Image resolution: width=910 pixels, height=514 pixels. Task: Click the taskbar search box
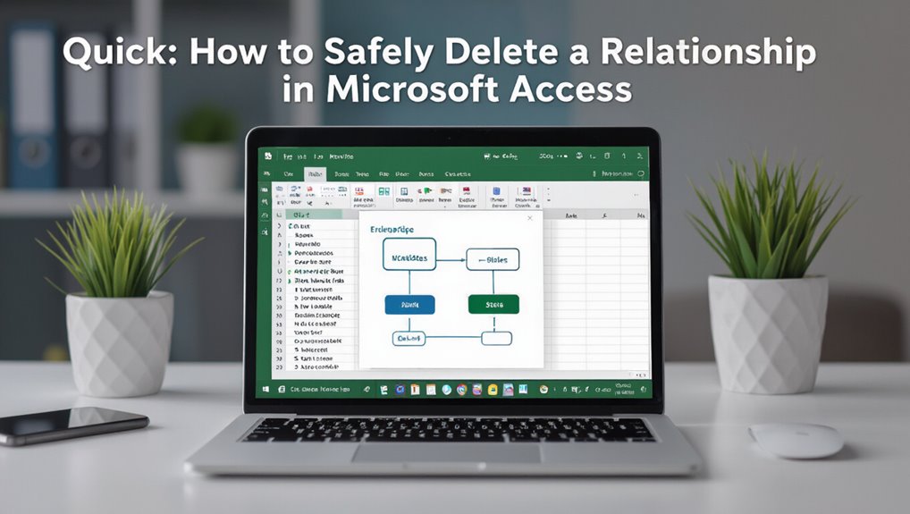(x=320, y=389)
